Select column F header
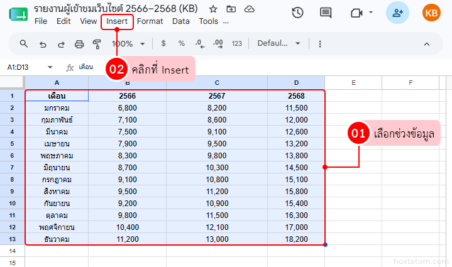Viewport: 452px width, 267px height. pos(411,83)
